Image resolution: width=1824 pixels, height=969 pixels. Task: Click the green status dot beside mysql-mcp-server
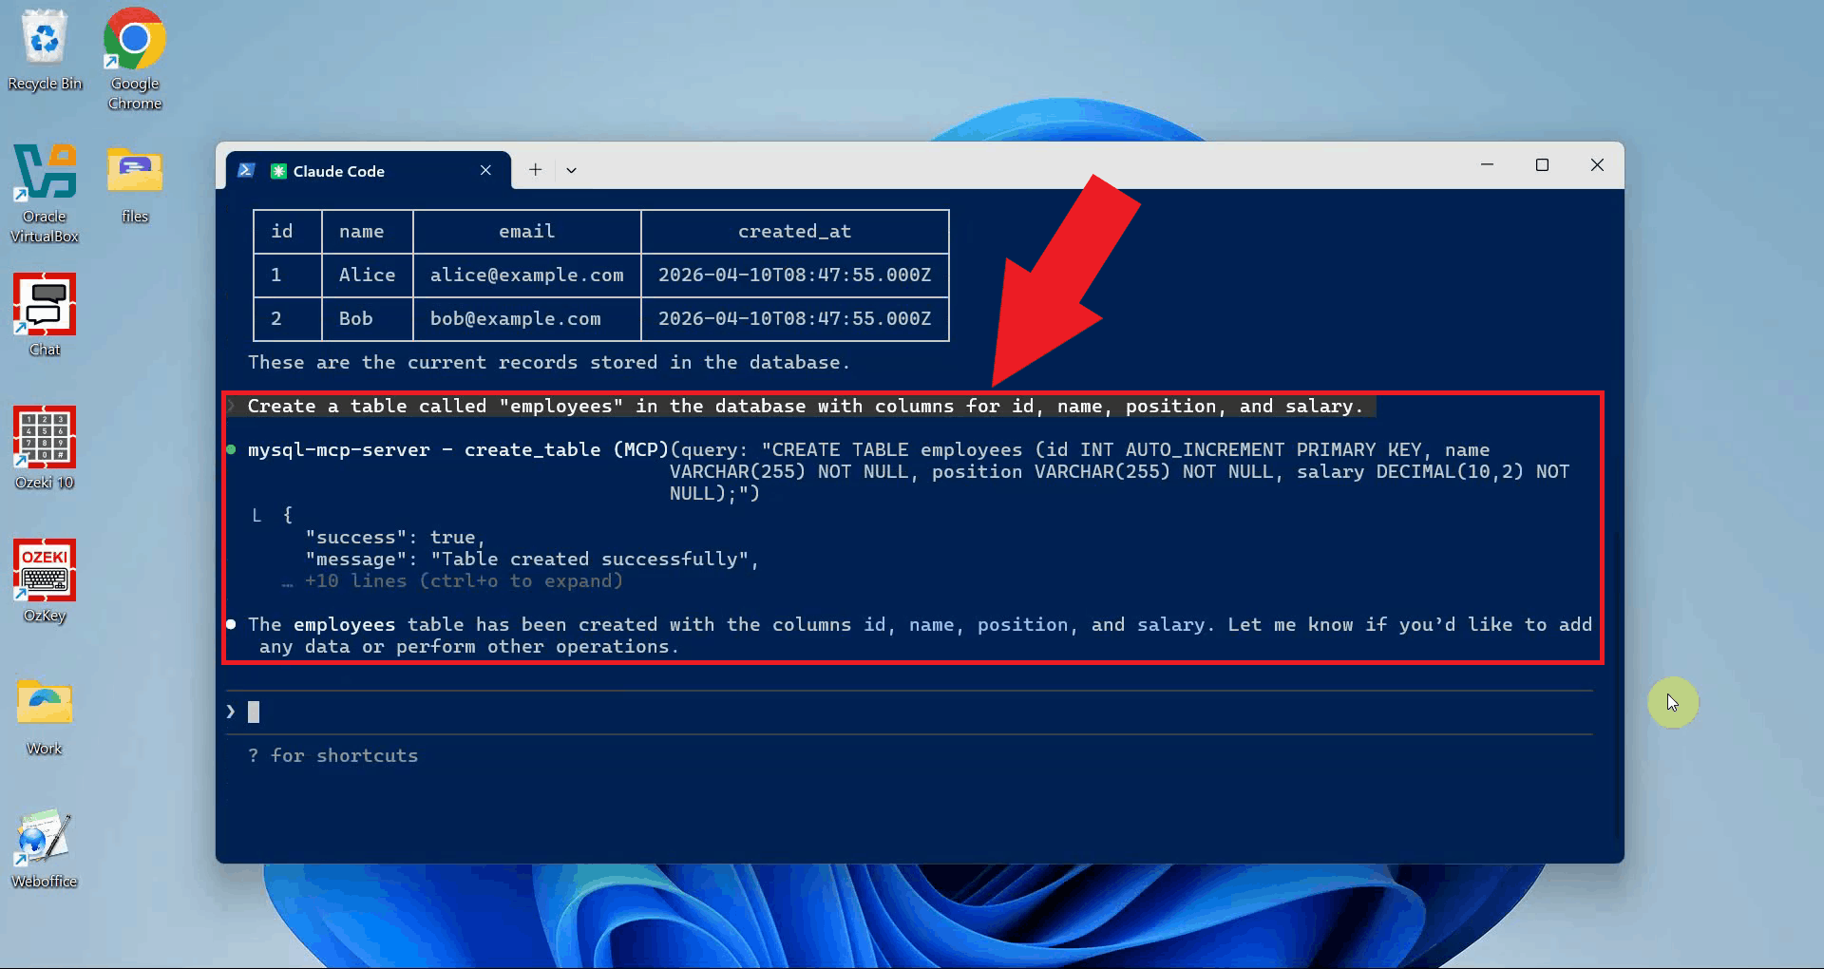231,449
